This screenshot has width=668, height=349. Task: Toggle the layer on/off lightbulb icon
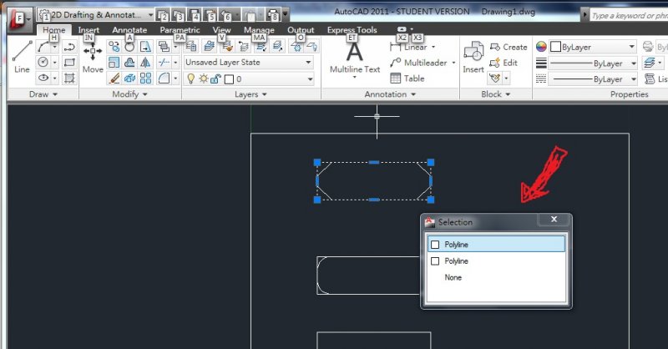tap(190, 78)
